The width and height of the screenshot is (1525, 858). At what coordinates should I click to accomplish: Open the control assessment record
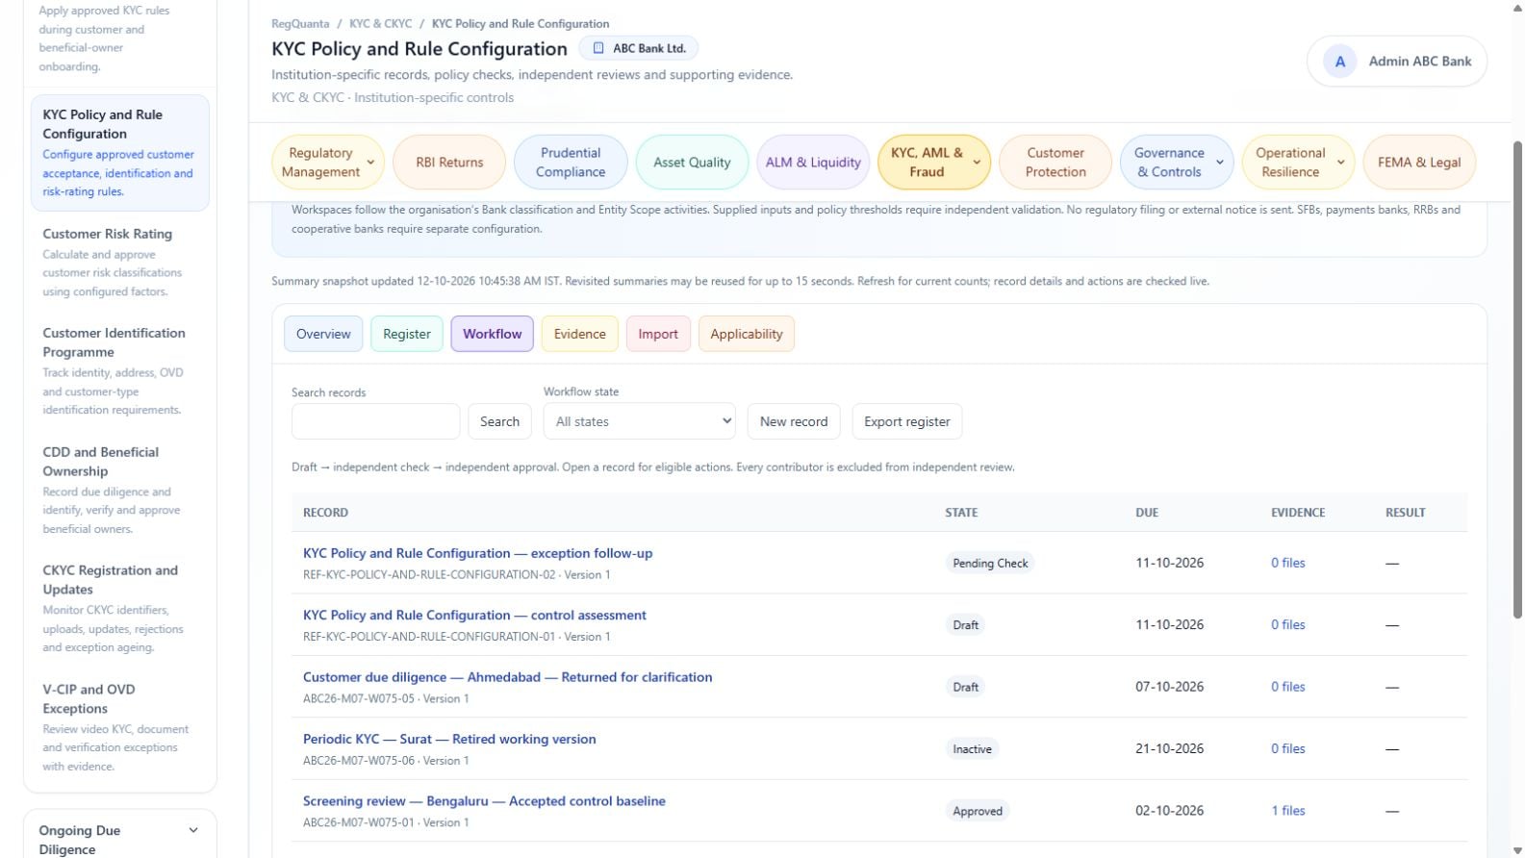tap(474, 616)
